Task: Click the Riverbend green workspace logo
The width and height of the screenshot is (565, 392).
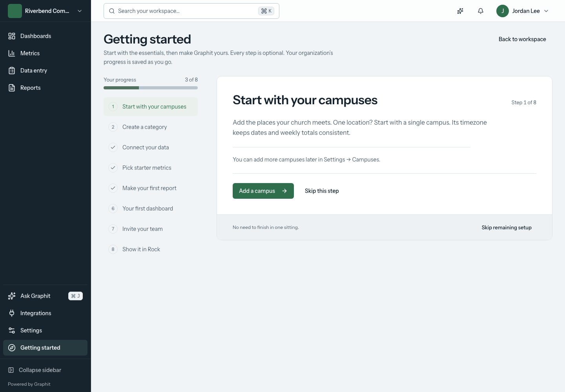Action: (15, 11)
